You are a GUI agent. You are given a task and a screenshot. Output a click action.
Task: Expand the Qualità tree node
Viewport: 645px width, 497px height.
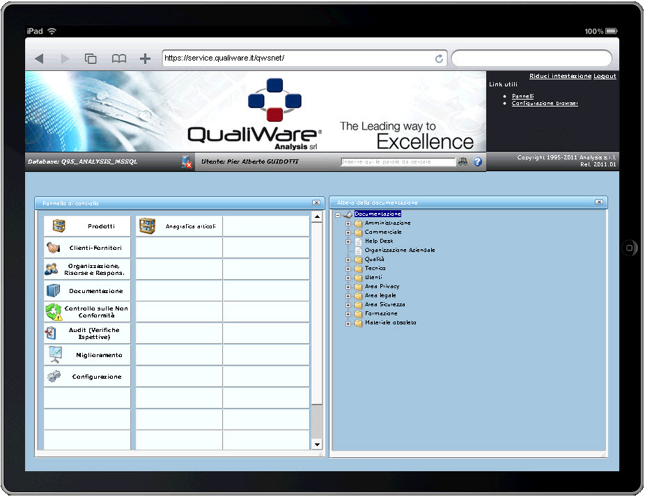click(x=348, y=260)
